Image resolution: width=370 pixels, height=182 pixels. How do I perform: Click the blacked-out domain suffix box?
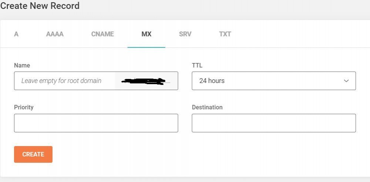tap(144, 81)
